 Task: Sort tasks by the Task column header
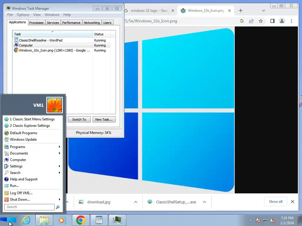click(52, 34)
